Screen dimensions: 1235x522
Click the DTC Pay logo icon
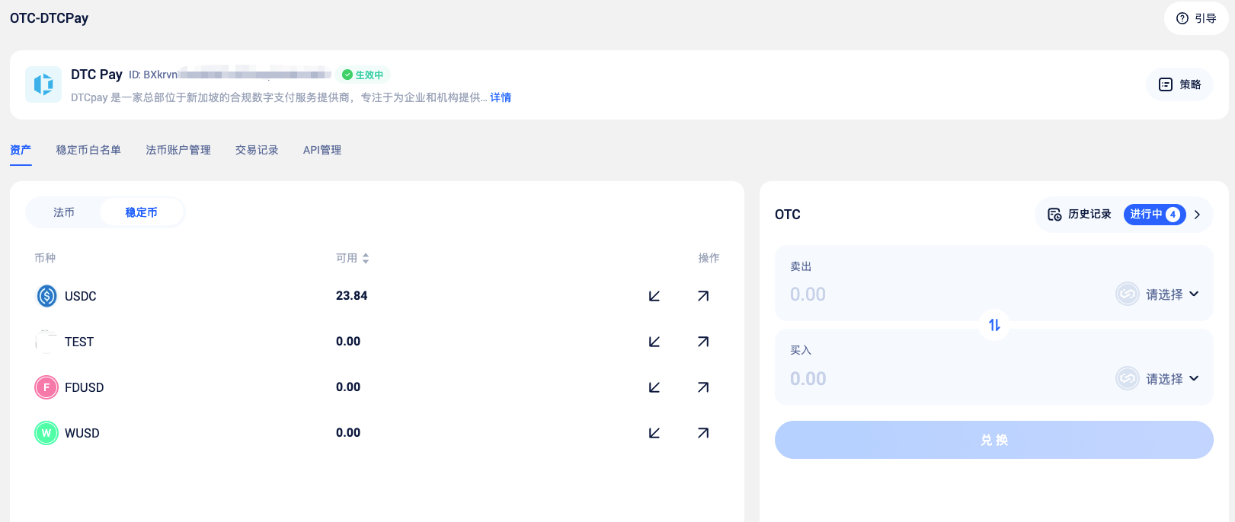pyautogui.click(x=43, y=84)
